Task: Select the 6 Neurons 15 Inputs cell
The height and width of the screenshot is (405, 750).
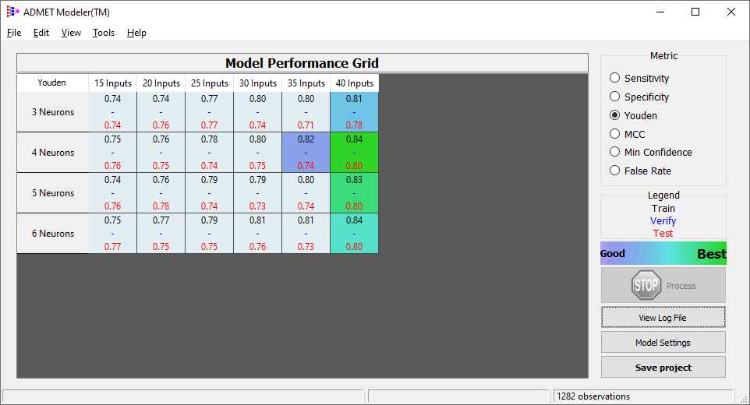Action: 112,234
